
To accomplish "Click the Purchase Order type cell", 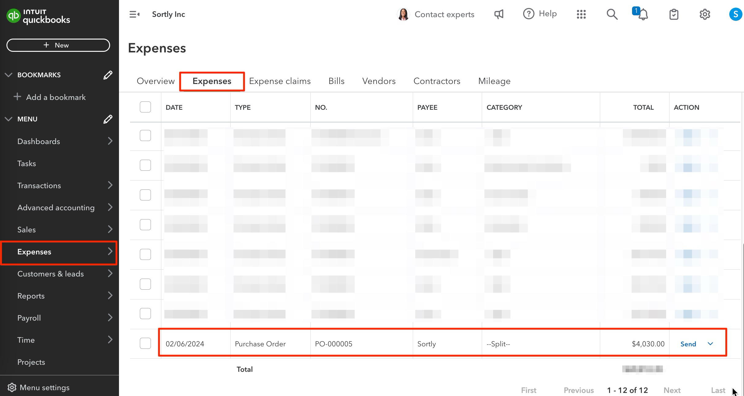I will [x=260, y=344].
